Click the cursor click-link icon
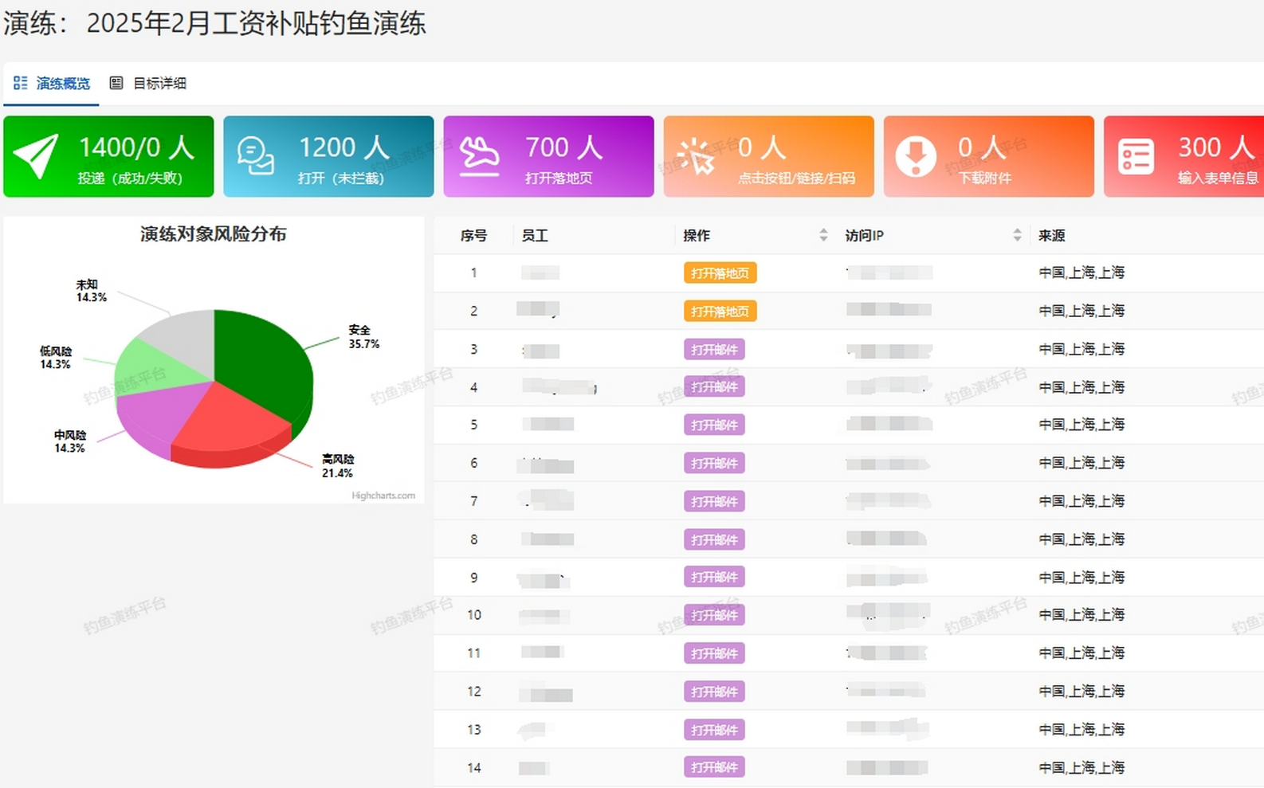 click(x=696, y=156)
